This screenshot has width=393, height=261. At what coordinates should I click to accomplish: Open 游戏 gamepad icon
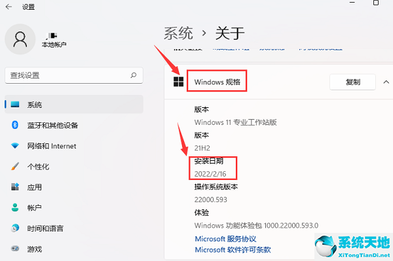coord(15,249)
